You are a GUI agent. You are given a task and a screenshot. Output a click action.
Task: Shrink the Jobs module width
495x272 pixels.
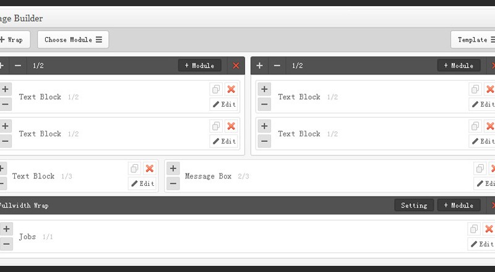tap(6, 244)
